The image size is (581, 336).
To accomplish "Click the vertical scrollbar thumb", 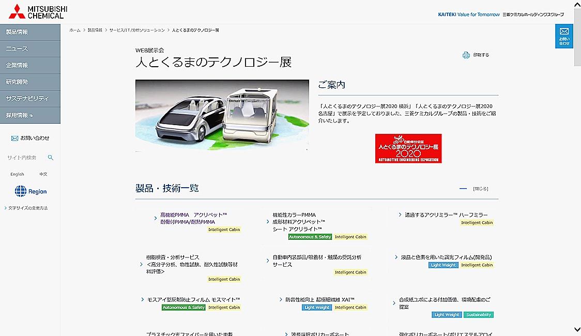I will click(577, 37).
